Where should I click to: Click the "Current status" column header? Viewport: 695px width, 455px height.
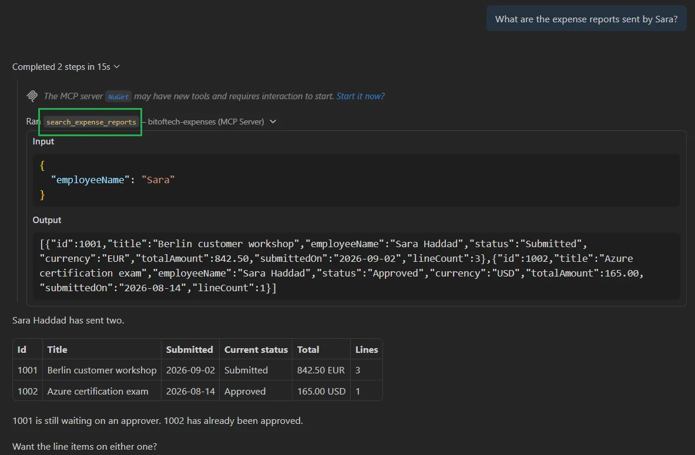256,349
